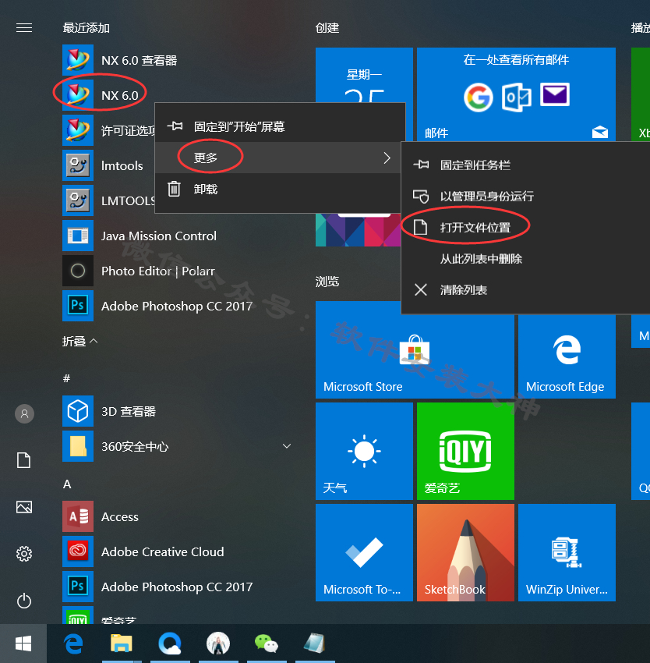Image resolution: width=650 pixels, height=663 pixels.
Task: Open the WinZip Universal tile
Action: (x=567, y=553)
